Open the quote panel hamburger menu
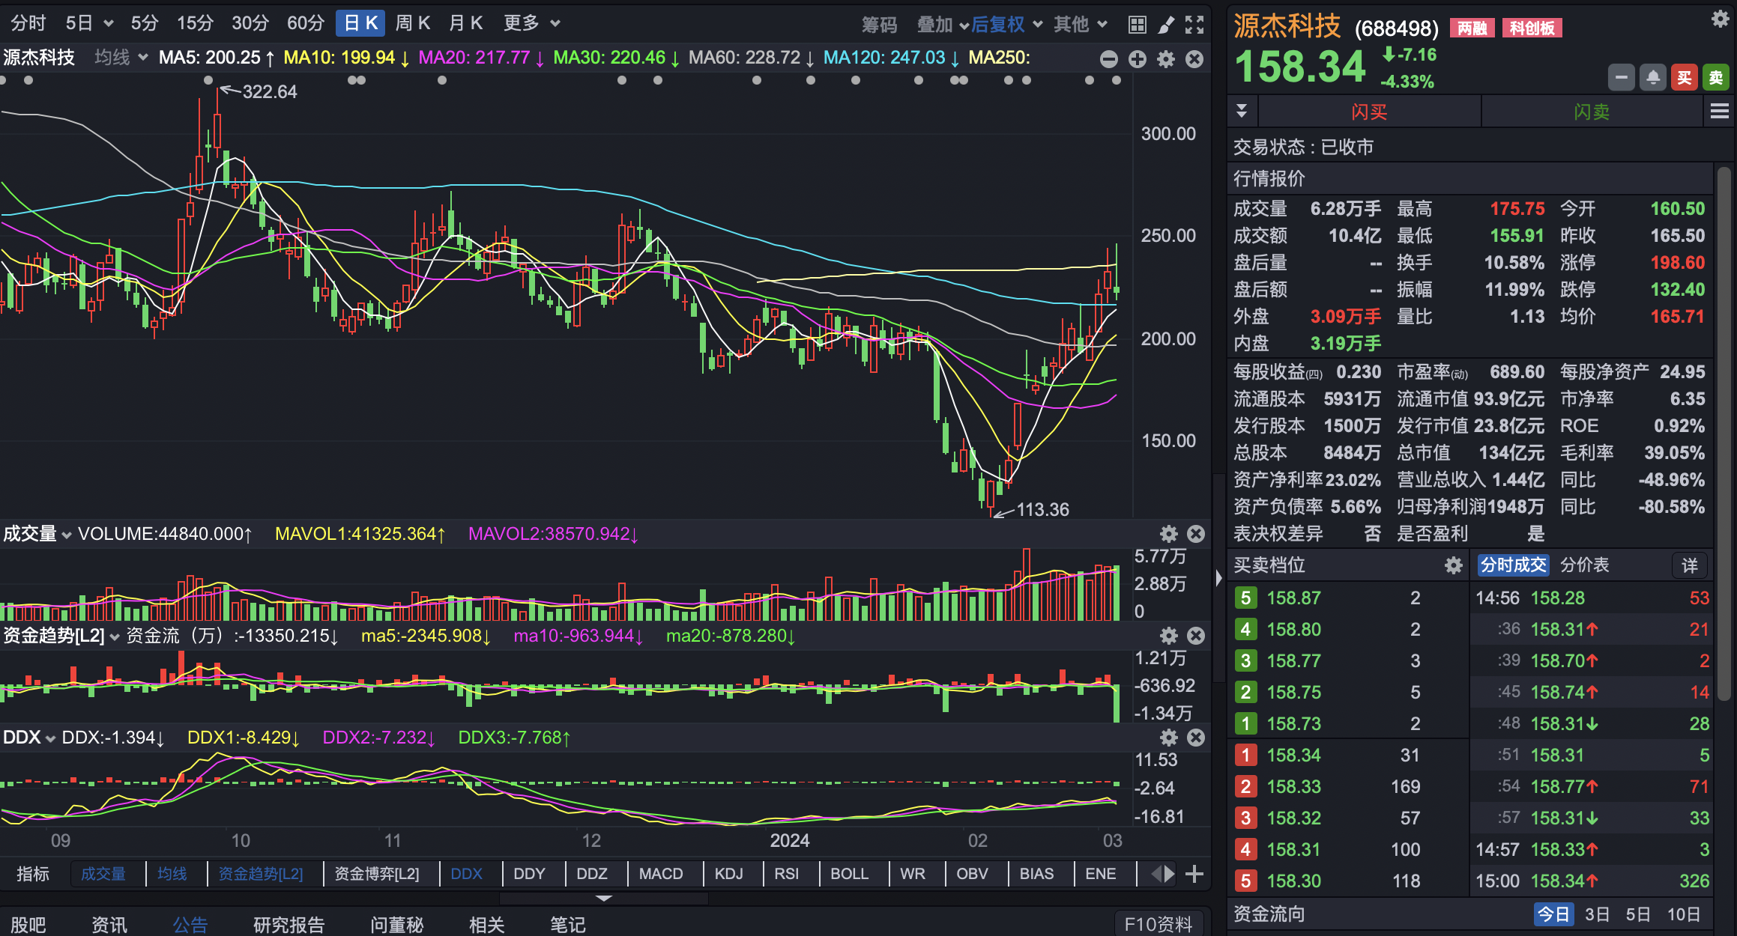 [x=1720, y=112]
